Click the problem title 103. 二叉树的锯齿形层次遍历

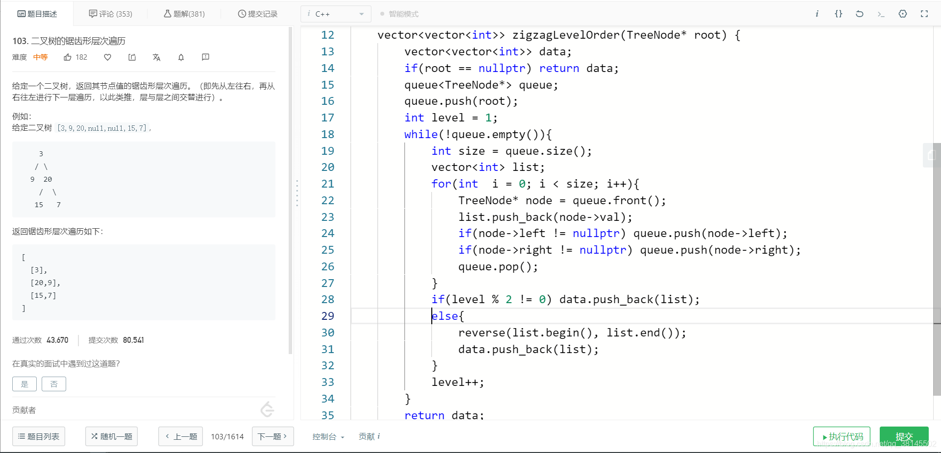pyautogui.click(x=69, y=41)
